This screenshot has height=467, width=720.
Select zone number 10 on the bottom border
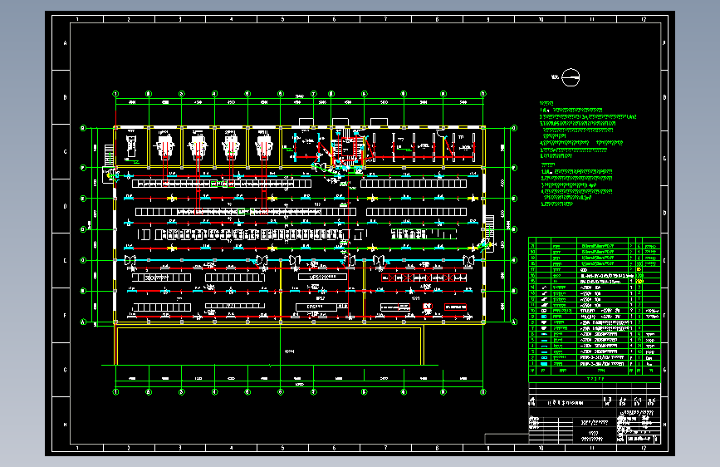click(541, 448)
